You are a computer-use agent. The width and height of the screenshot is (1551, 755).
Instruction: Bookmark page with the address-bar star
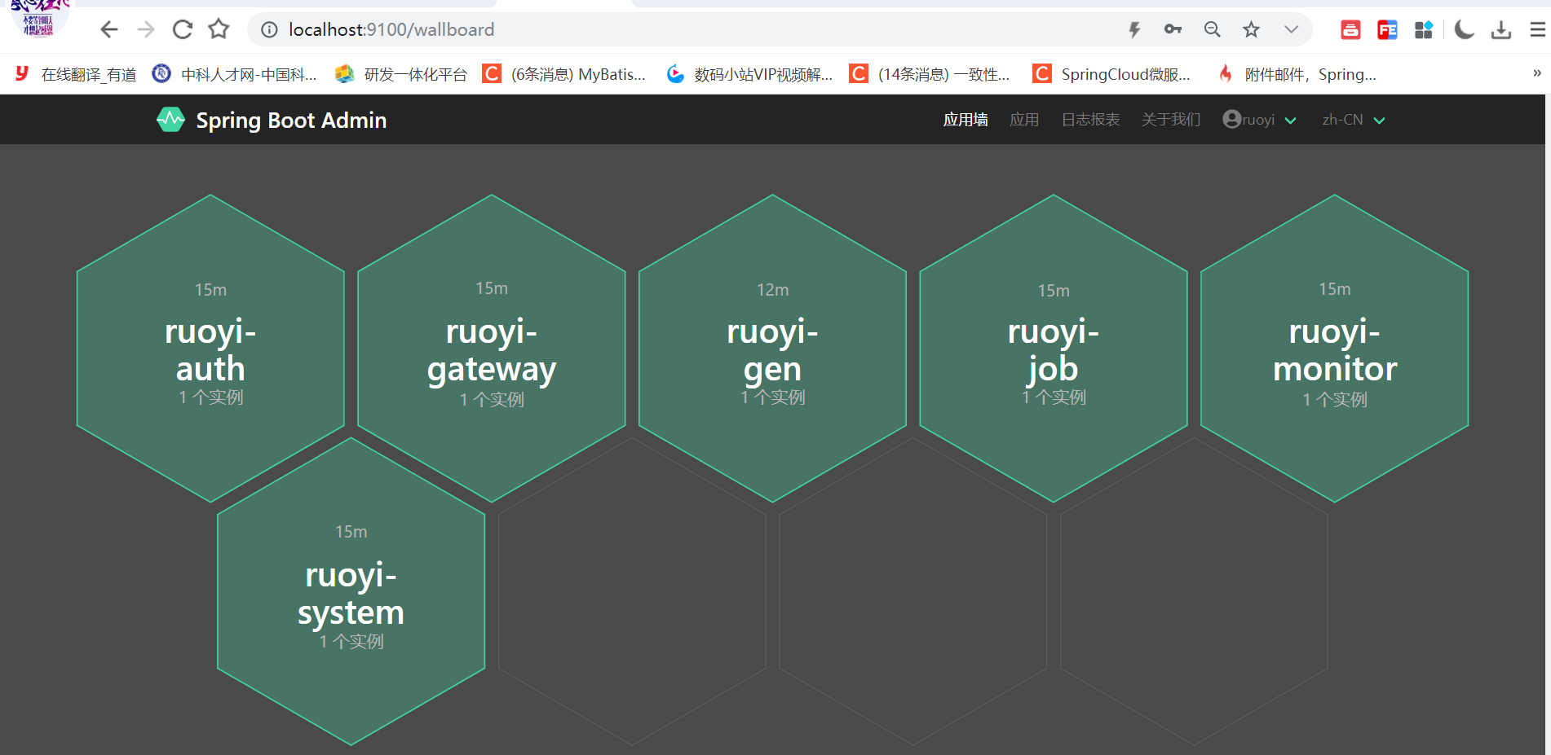click(x=1251, y=30)
